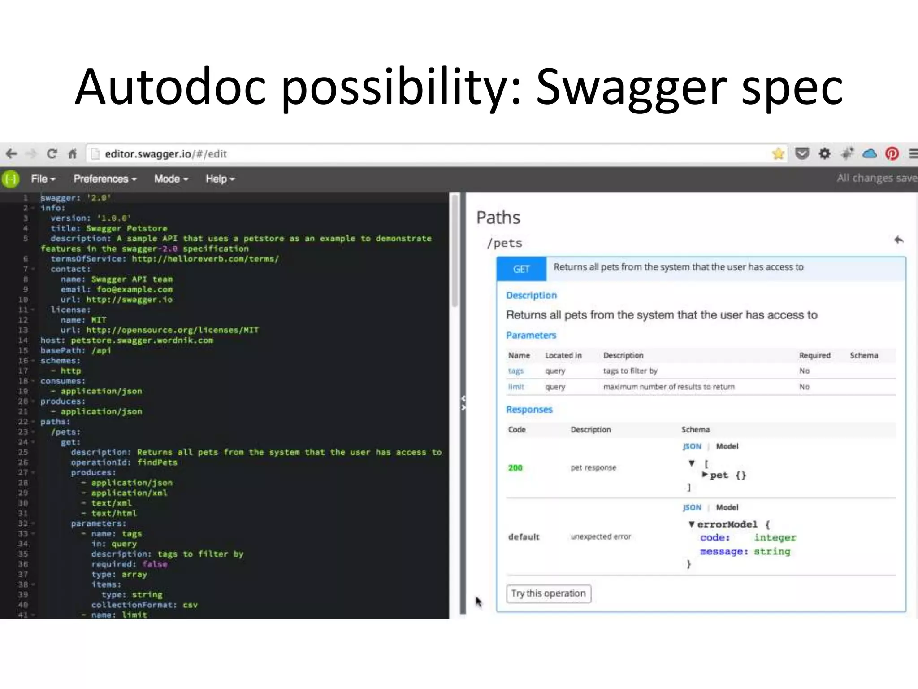Screen dimensions: 918x689
Task: Click the green Swagger logo icon
Action: [11, 179]
